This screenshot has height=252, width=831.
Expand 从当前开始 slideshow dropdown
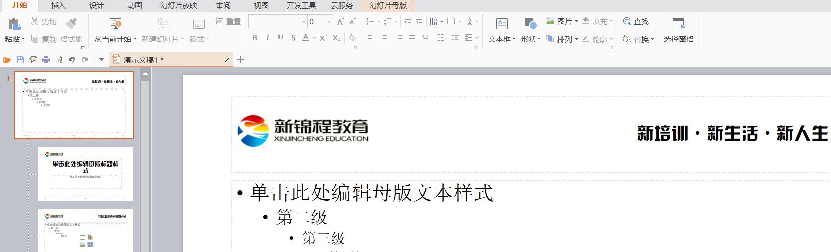click(135, 39)
